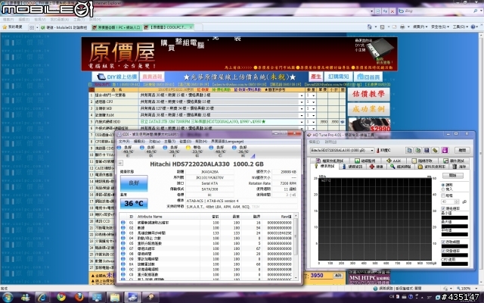This screenshot has width=484, height=303.
Task: Toggle access time checkbox in HD Tune
Action: (444, 242)
